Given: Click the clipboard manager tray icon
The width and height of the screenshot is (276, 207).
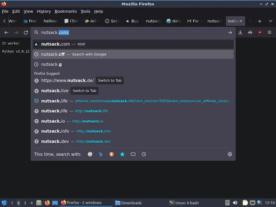Looking at the screenshot, I should coord(245,203).
